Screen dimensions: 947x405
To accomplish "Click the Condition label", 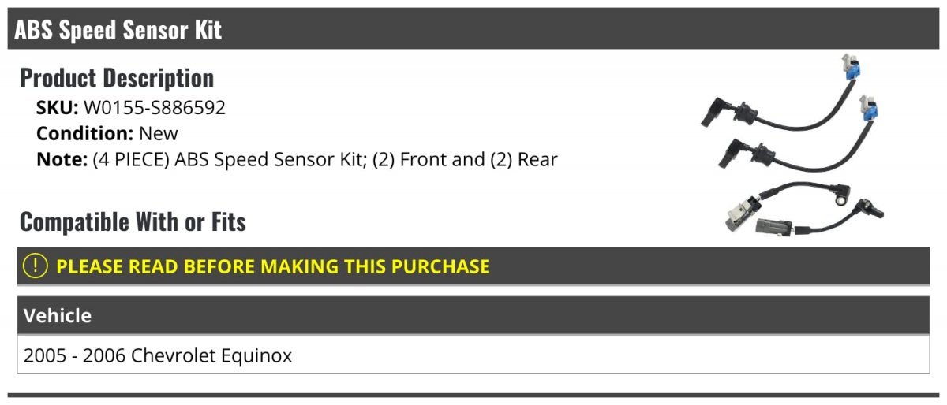I will pos(85,134).
